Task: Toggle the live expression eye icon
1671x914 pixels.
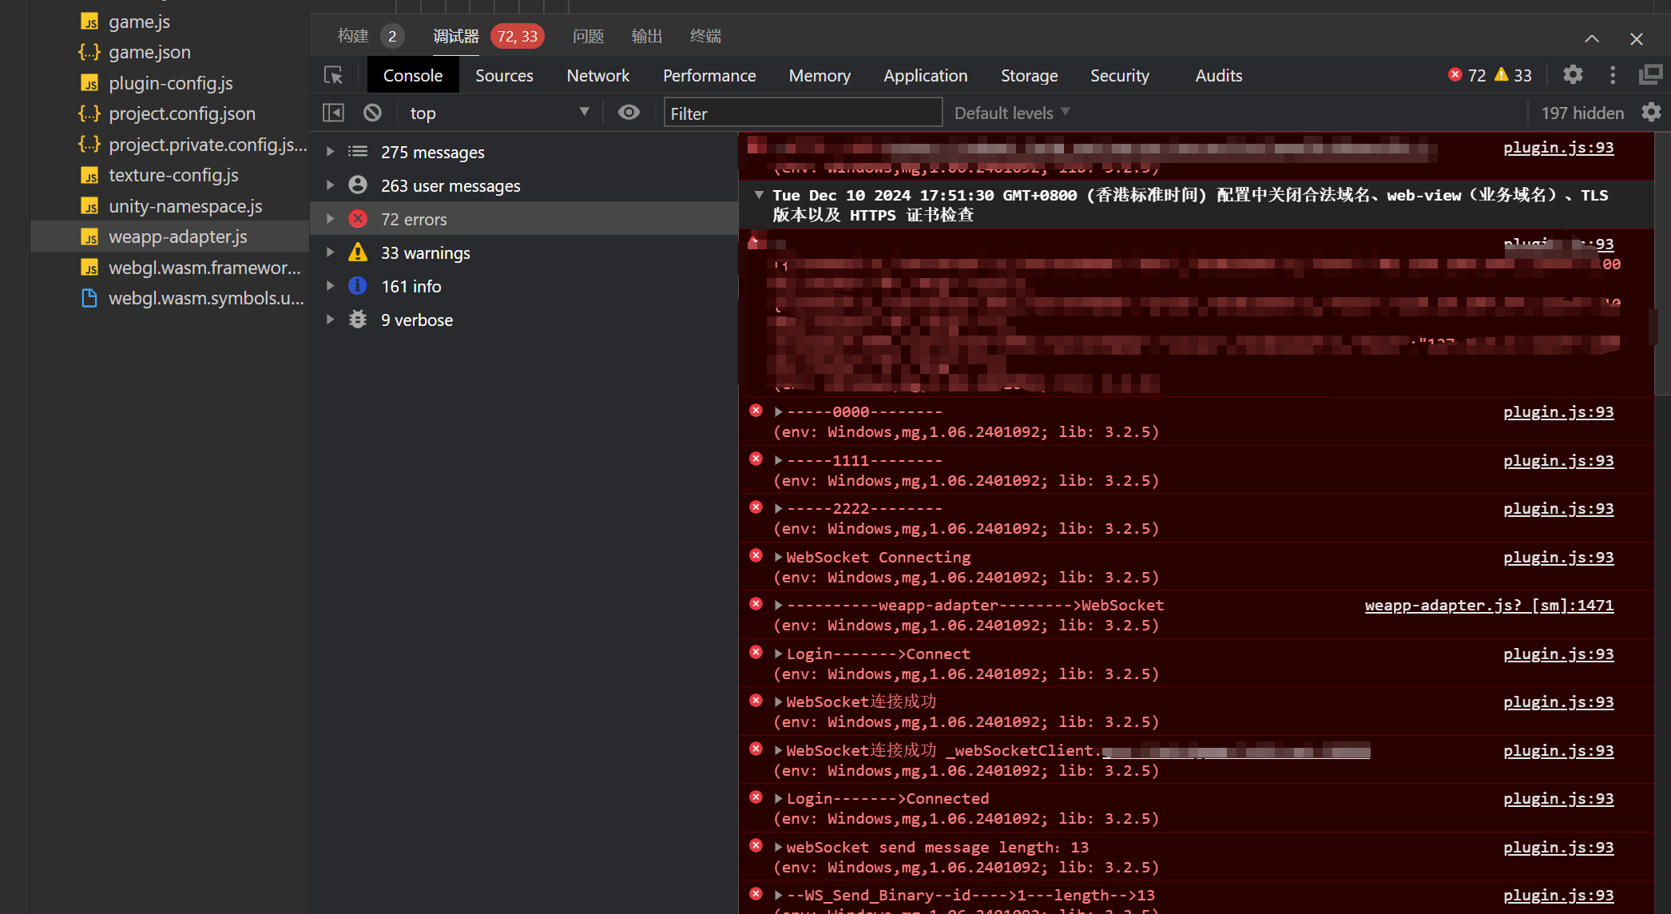Action: [629, 113]
